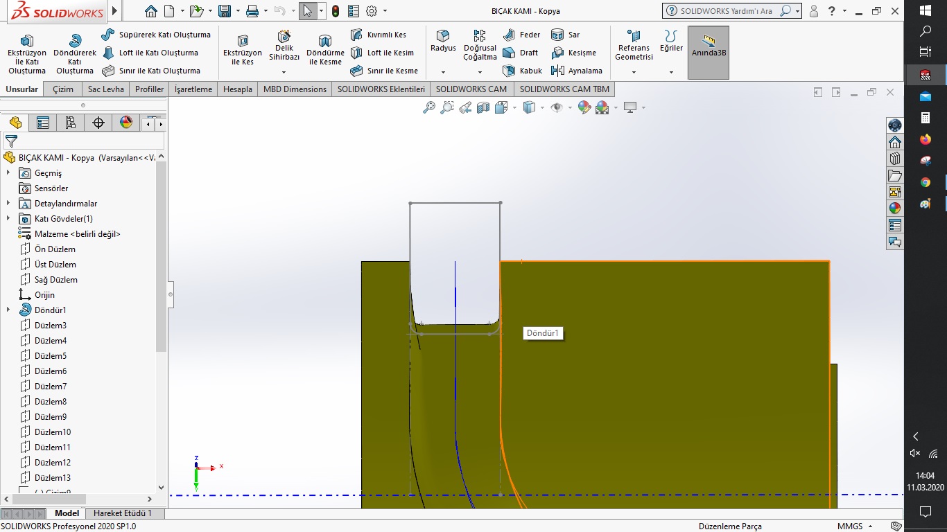Open the ConfigurationManager tab icon

(x=70, y=123)
